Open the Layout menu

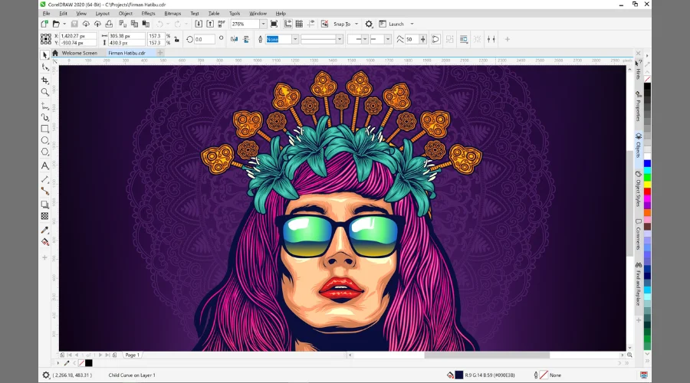[x=102, y=13]
